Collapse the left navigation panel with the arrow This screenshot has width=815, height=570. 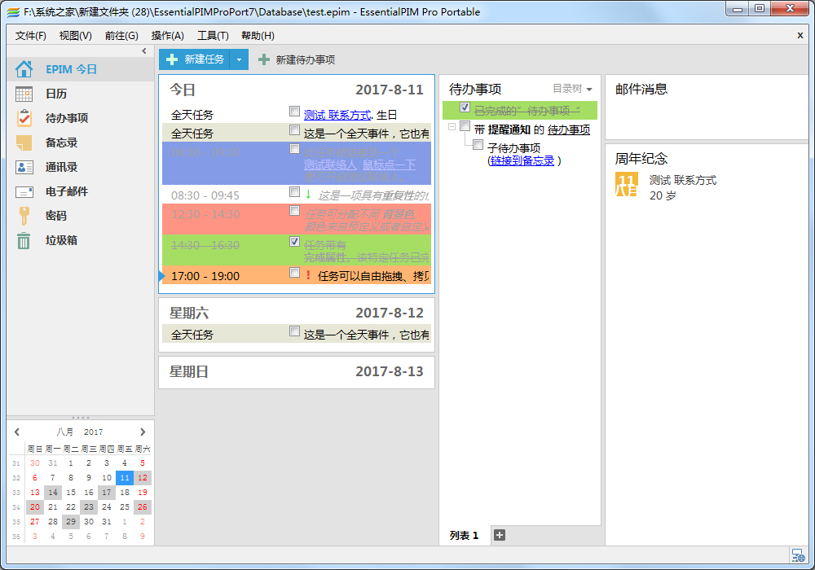(144, 50)
